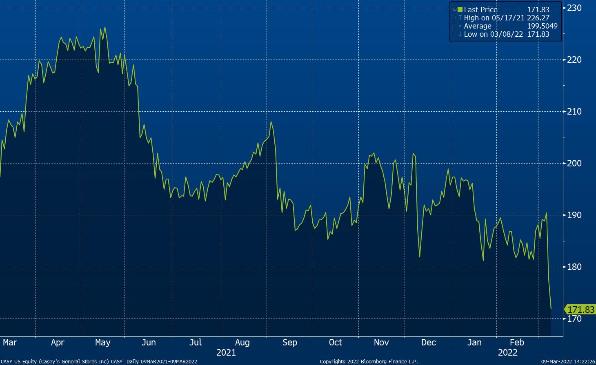Click the Jun label on date axis

[x=149, y=342]
